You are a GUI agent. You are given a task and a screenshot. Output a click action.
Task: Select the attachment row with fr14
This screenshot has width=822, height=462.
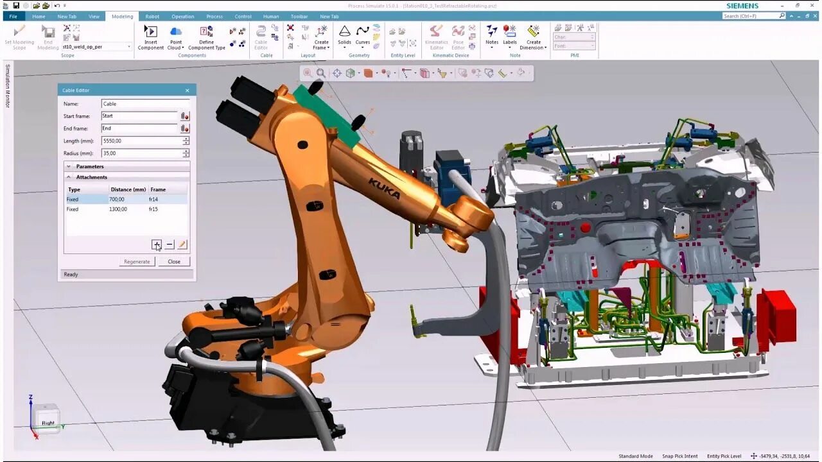[x=127, y=200]
